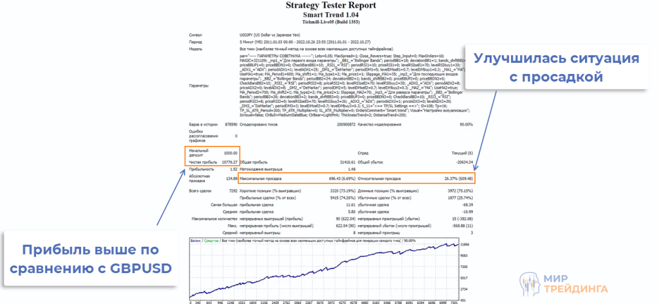Click the annotation 'Улучшилась ситуация с просадкой'

coord(556,67)
